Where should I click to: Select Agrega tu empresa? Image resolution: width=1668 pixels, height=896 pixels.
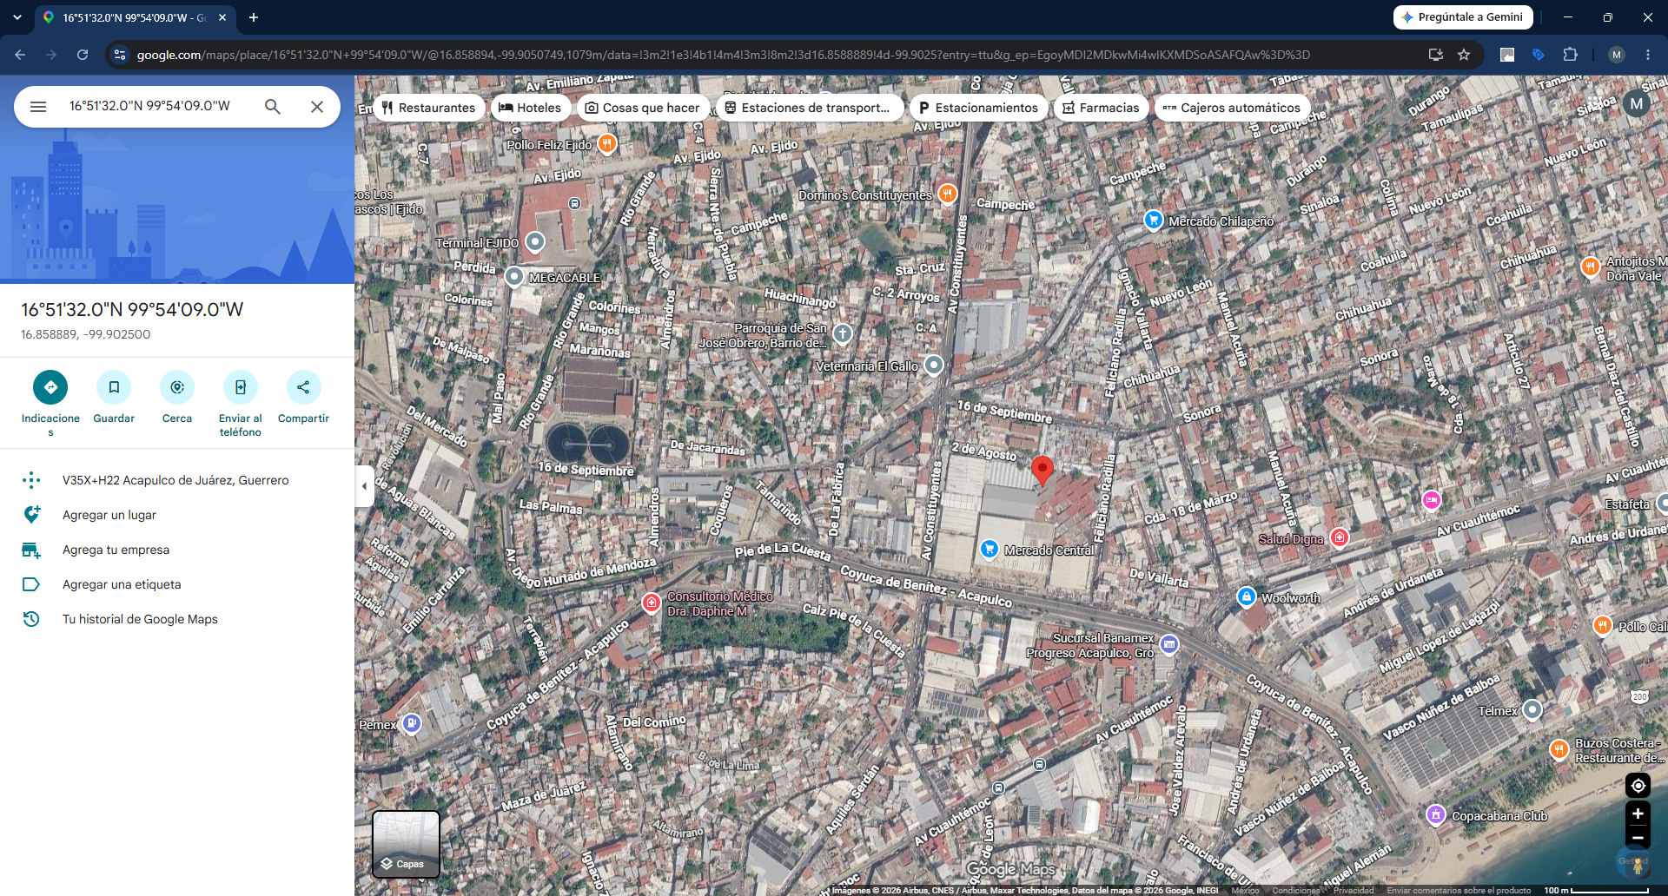[x=177, y=550]
